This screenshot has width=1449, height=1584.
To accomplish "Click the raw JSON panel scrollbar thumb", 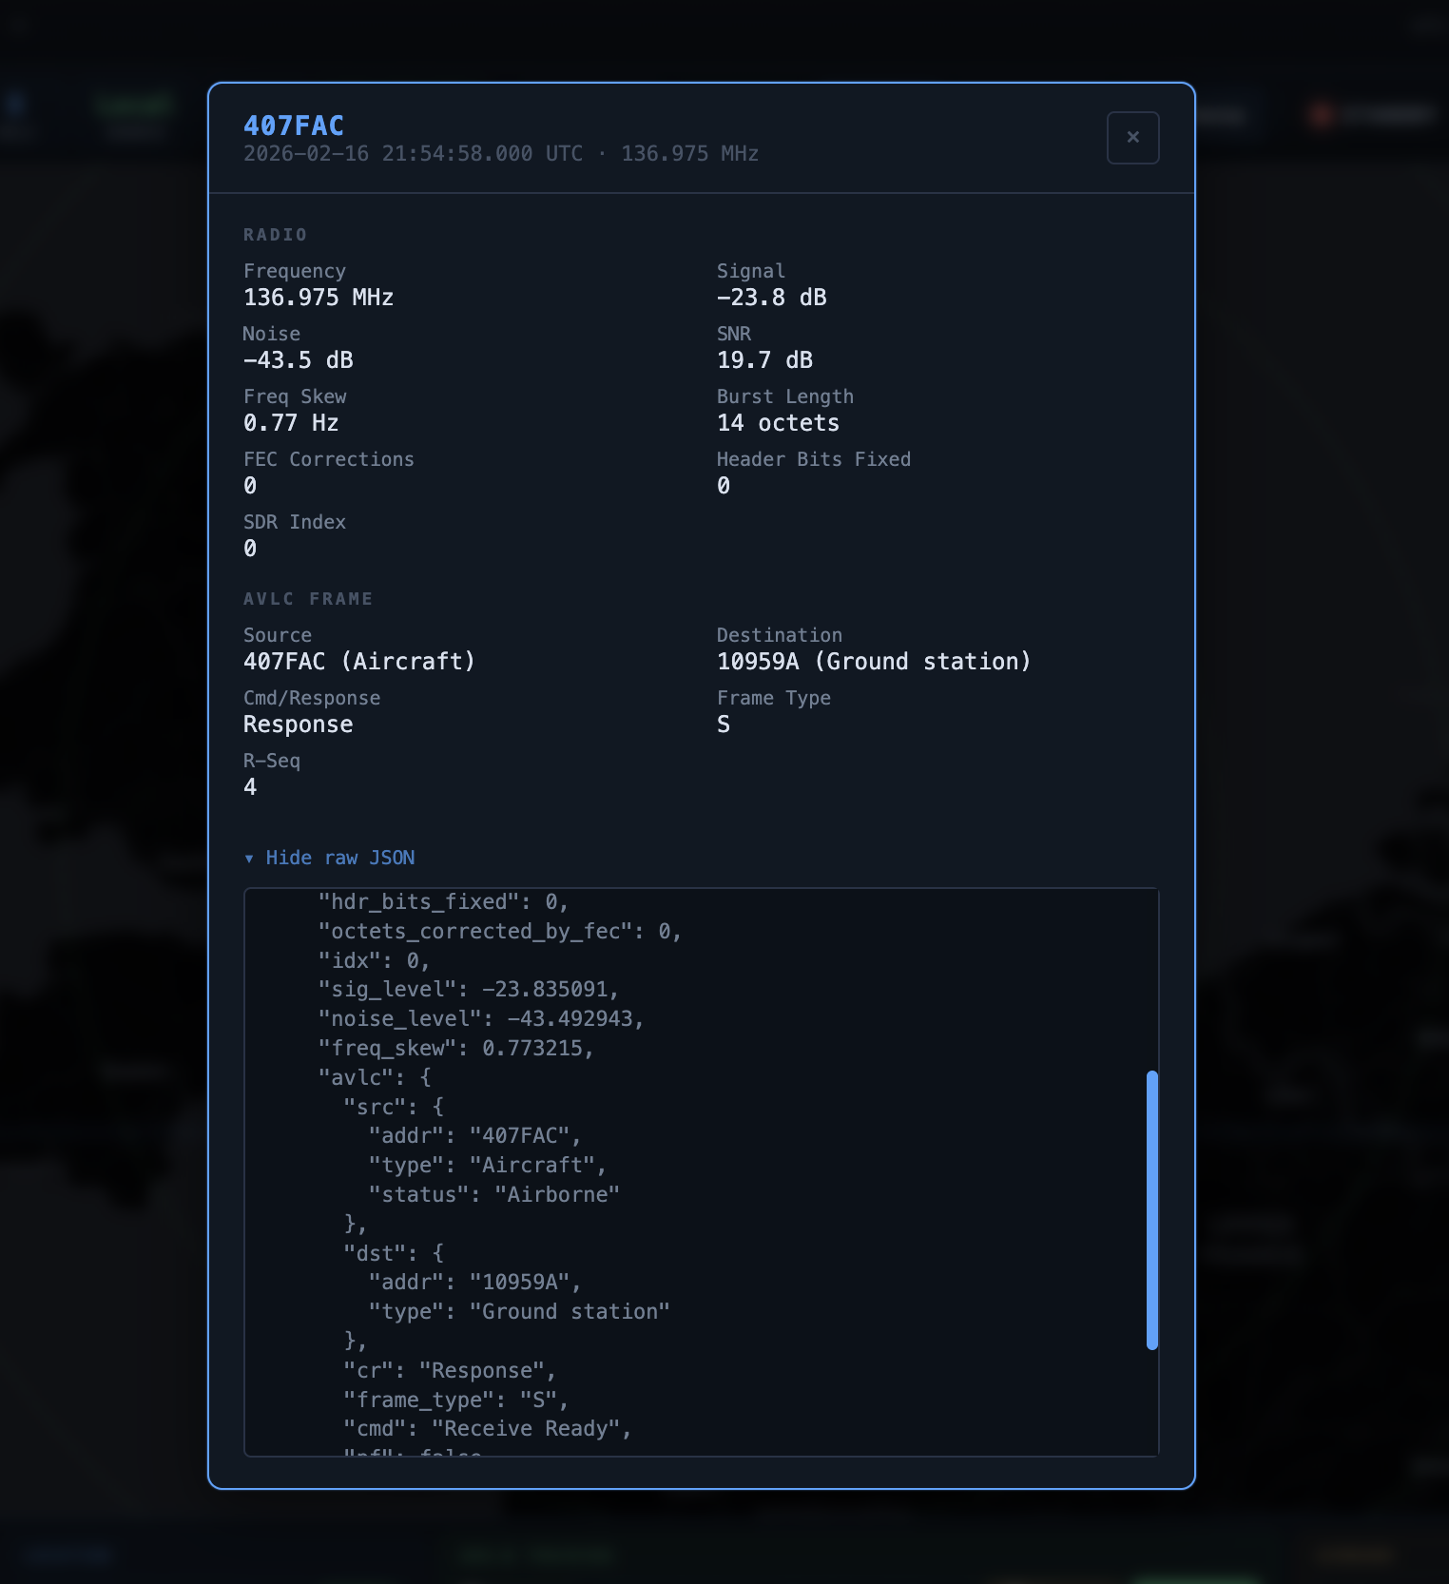I will (1151, 1209).
